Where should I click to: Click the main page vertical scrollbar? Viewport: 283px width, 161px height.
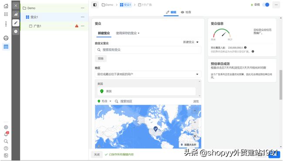(281, 85)
